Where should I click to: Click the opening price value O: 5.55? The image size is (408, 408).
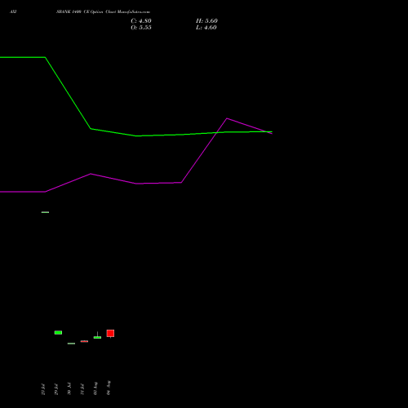tap(141, 28)
